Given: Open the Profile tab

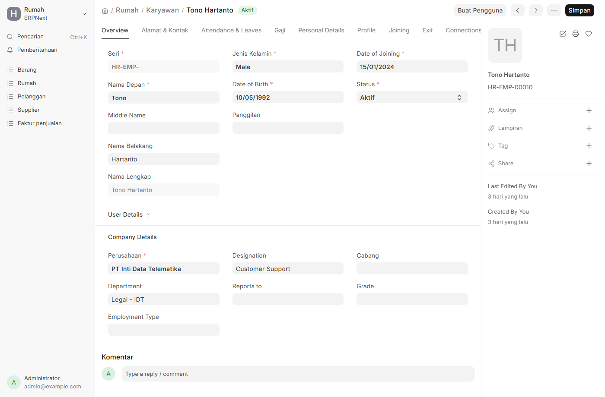Looking at the screenshot, I should point(366,30).
